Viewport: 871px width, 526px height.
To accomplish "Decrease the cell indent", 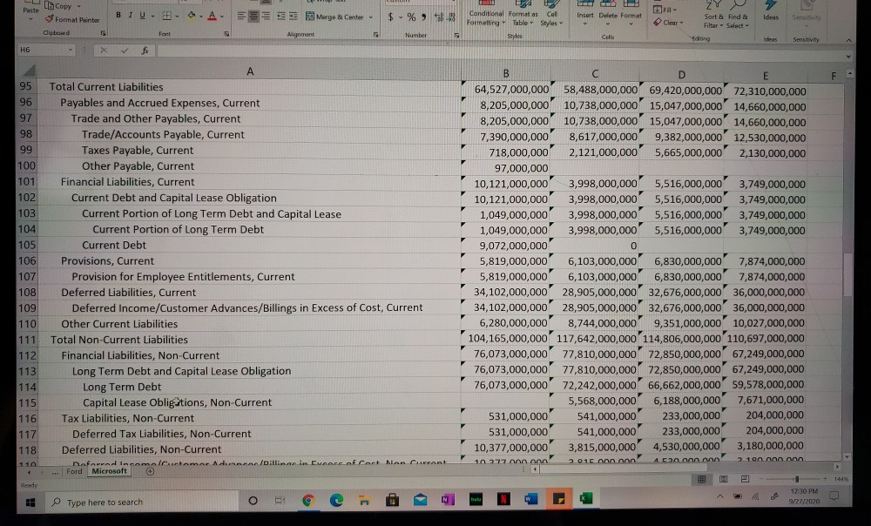I will [281, 16].
